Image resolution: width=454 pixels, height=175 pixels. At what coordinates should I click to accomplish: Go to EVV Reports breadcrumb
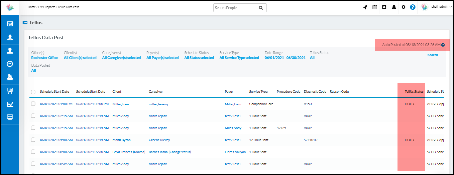47,7
